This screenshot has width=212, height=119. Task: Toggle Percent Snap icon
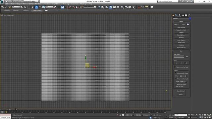click(x=74, y=7)
